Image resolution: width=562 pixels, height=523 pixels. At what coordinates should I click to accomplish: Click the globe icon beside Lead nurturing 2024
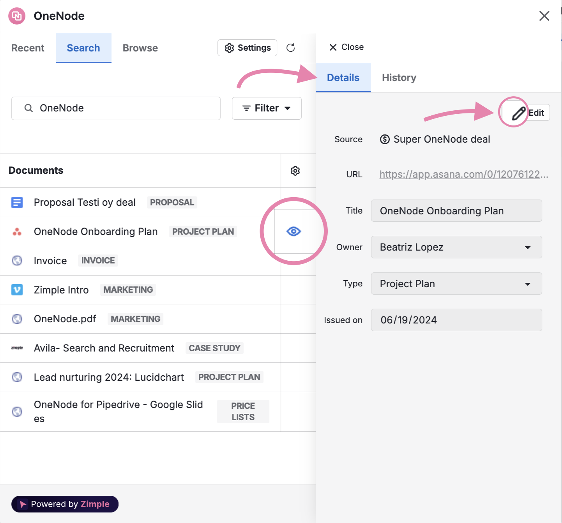point(17,377)
